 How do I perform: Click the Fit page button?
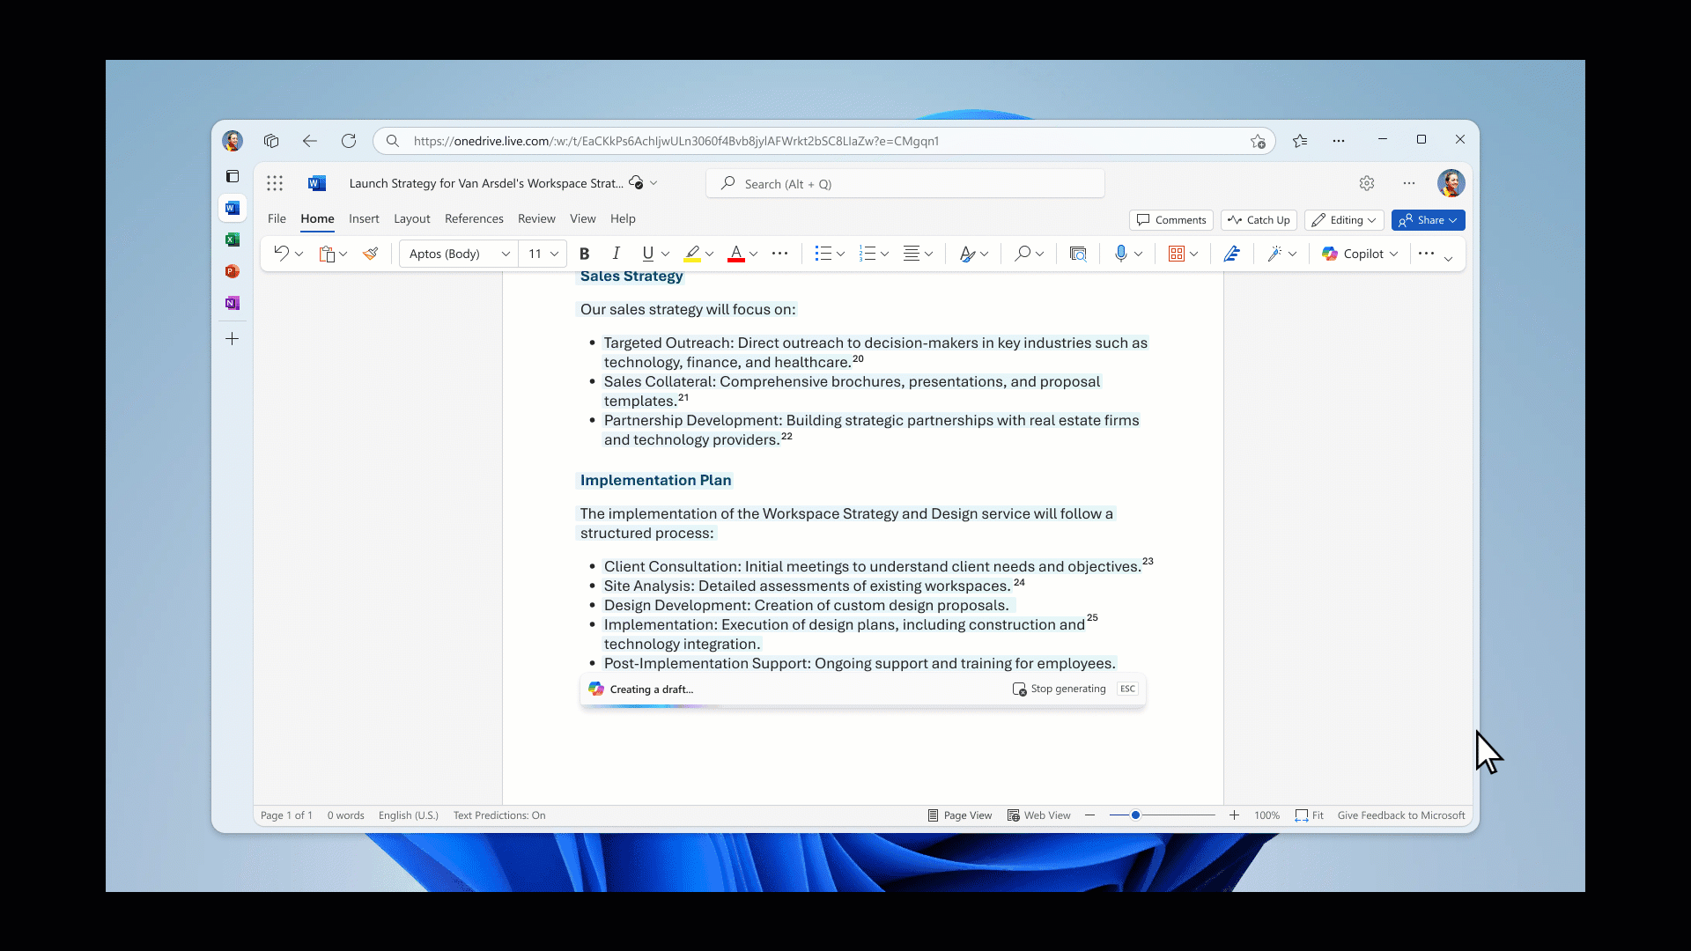click(1310, 815)
